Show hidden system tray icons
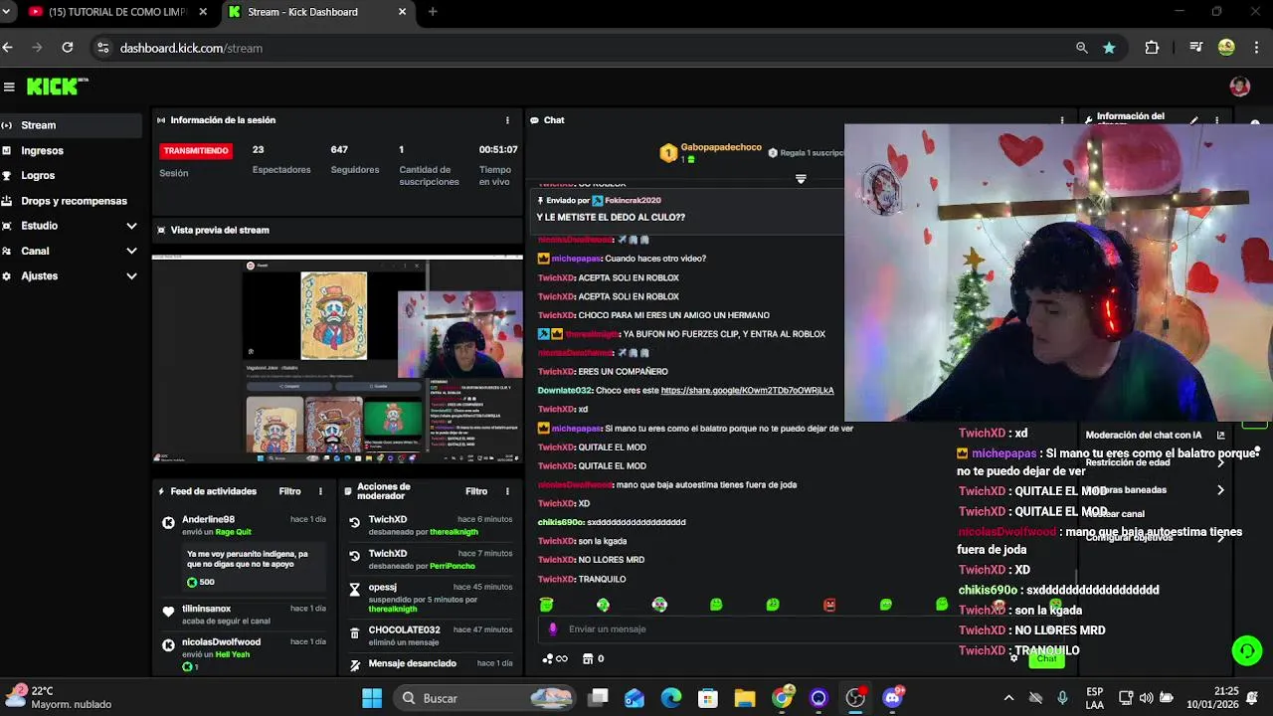Viewport: 1273px width, 716px height. pos(1008,698)
